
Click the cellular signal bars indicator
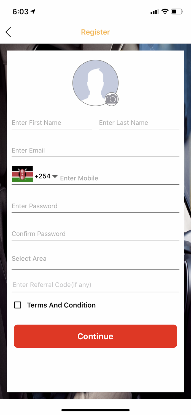(154, 12)
